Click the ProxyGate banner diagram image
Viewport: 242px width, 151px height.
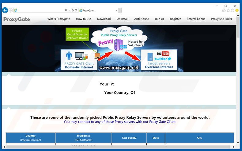(x=119, y=48)
